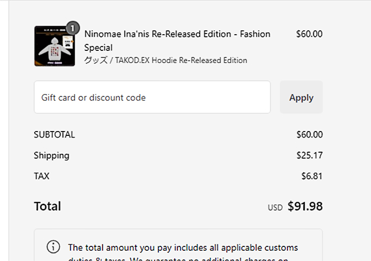Screen dimensions: 371x261
Task: Click the Ninomae Ina'nis Re-Released Edition product title
Action: [177, 34]
